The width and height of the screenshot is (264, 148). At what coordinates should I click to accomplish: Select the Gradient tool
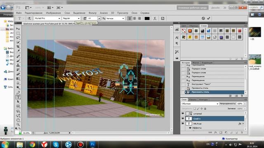tap(18, 79)
